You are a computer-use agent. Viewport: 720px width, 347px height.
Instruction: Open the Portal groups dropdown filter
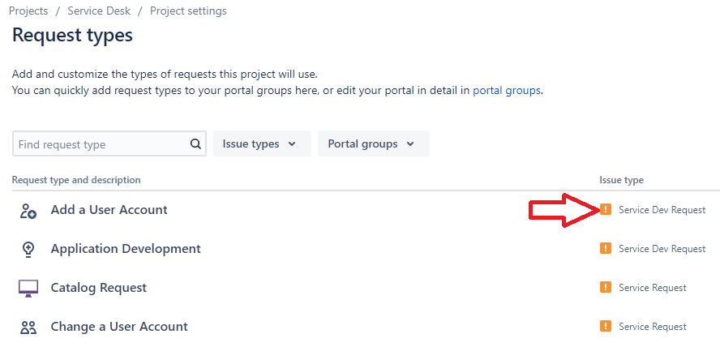374,144
